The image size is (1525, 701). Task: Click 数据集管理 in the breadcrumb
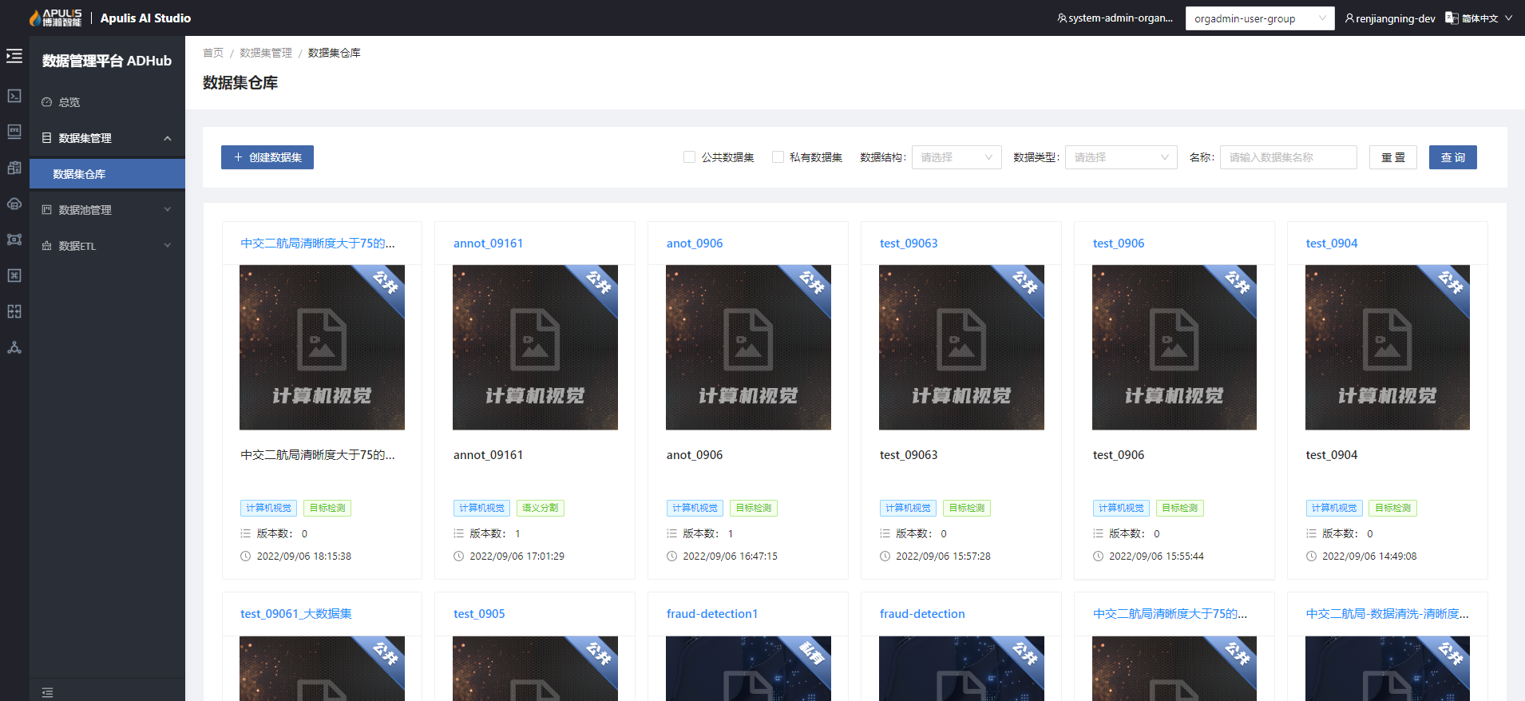(266, 53)
